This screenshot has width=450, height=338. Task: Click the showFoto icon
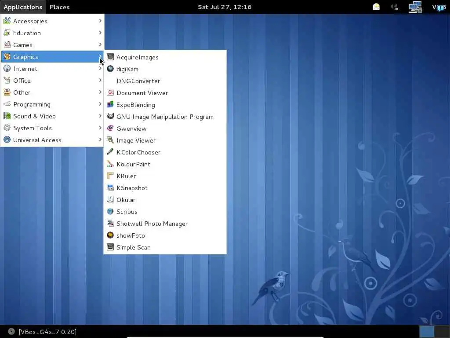coord(110,235)
